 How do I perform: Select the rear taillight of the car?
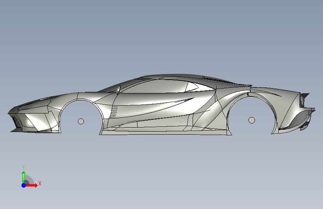pos(303,100)
